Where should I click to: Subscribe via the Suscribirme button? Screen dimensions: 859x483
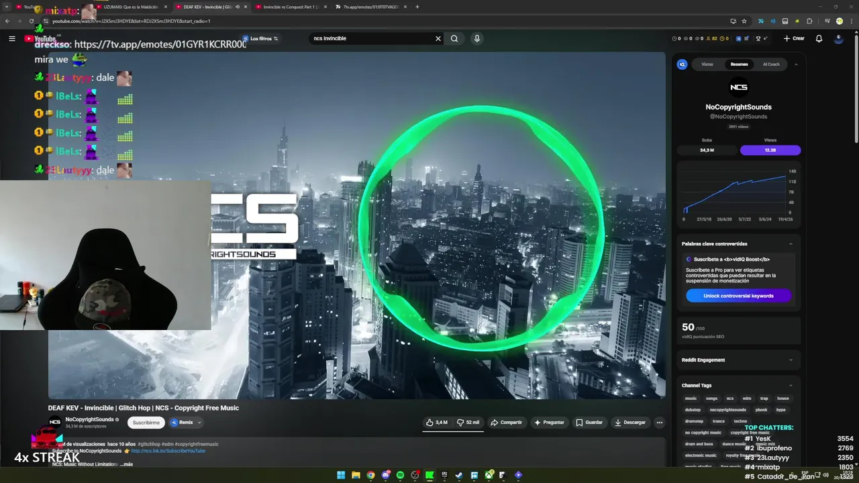[146, 423]
